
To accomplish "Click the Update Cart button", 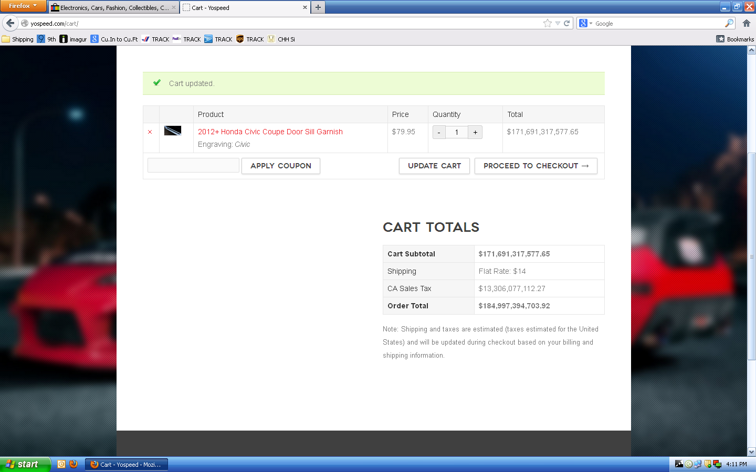I will (x=434, y=166).
